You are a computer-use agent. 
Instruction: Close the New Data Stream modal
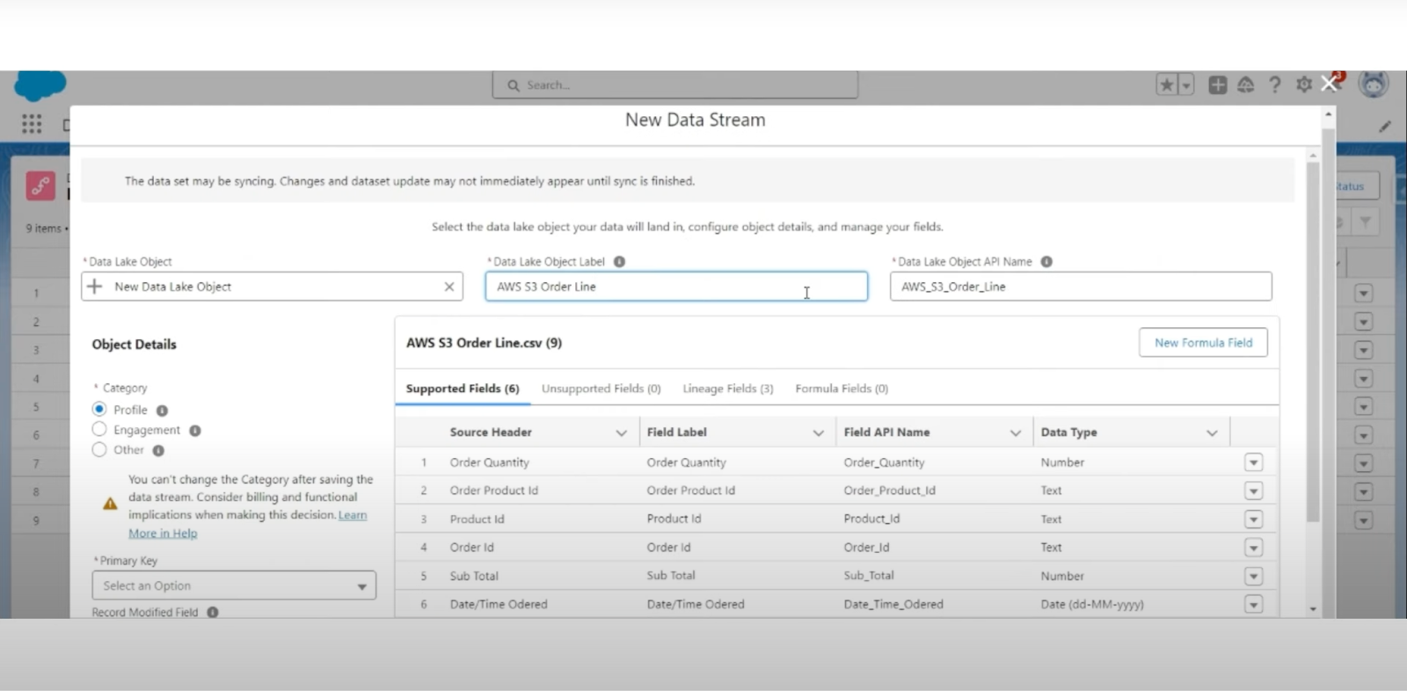[1329, 84]
